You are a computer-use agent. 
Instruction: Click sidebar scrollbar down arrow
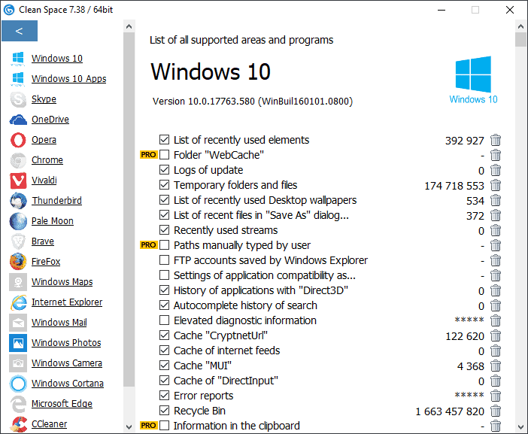click(x=129, y=426)
